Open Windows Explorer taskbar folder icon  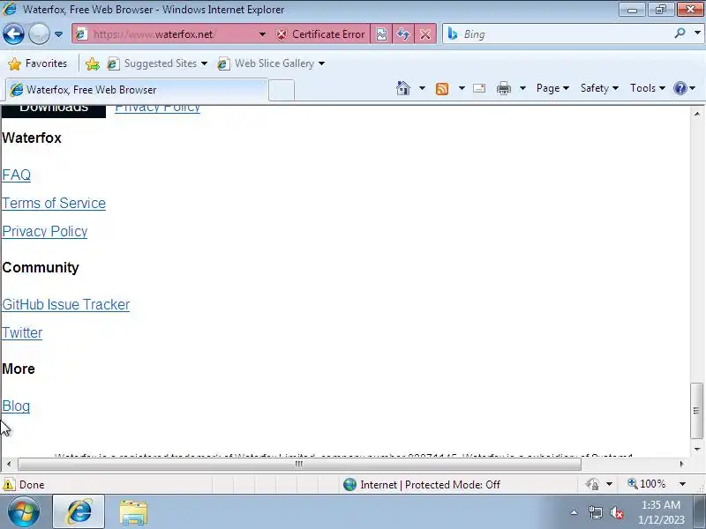(x=133, y=512)
